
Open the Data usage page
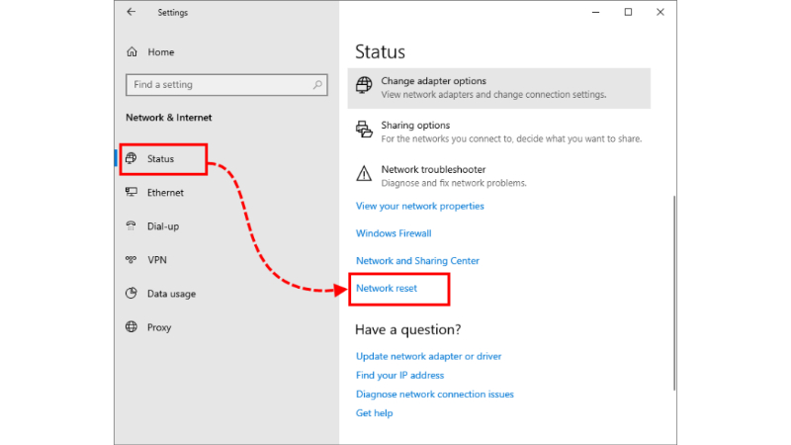[x=171, y=294]
